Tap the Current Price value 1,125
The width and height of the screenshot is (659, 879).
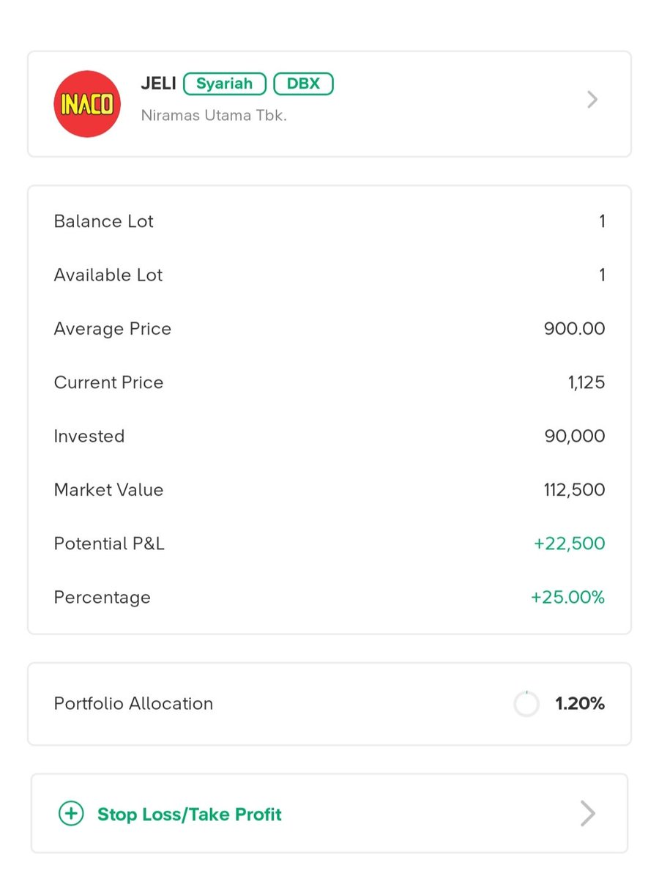(587, 382)
